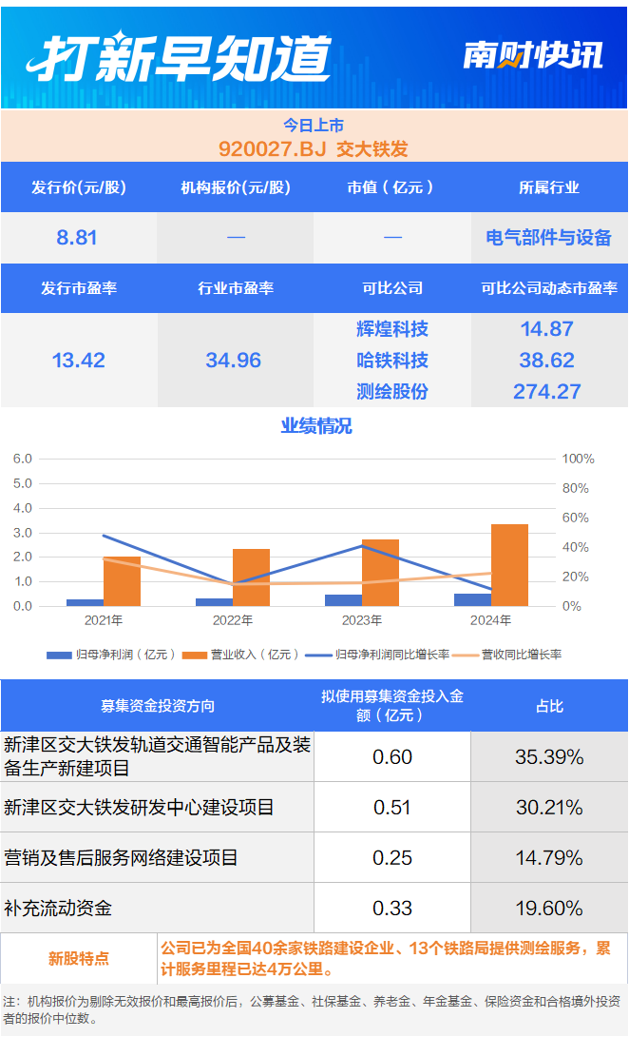Screen dimensions: 629x1037
Task: Select row 新津区交大铁发轨道交通智能产品及装备生产新建项目
Action: [x=158, y=756]
